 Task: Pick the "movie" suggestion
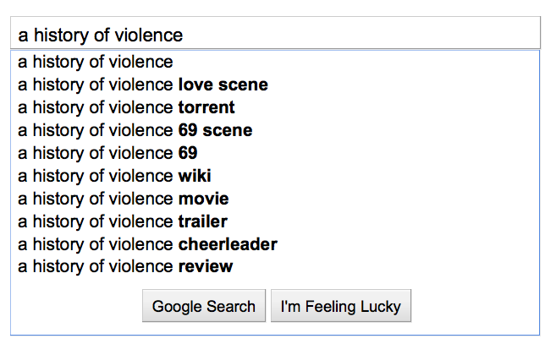[124, 199]
